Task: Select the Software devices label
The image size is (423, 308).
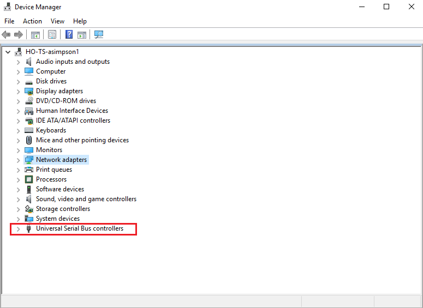Action: [60, 189]
